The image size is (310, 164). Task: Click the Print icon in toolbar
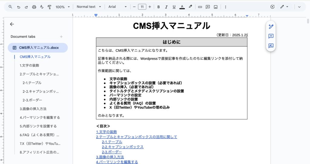pyautogui.click(x=34, y=7)
